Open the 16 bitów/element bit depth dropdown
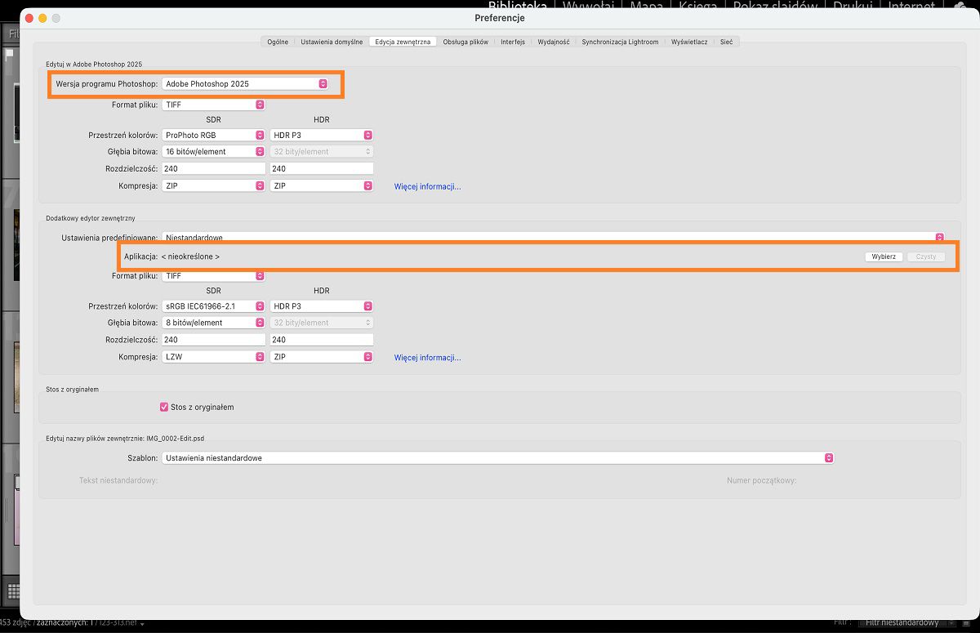Viewport: 980px width, 633px height. 214,151
